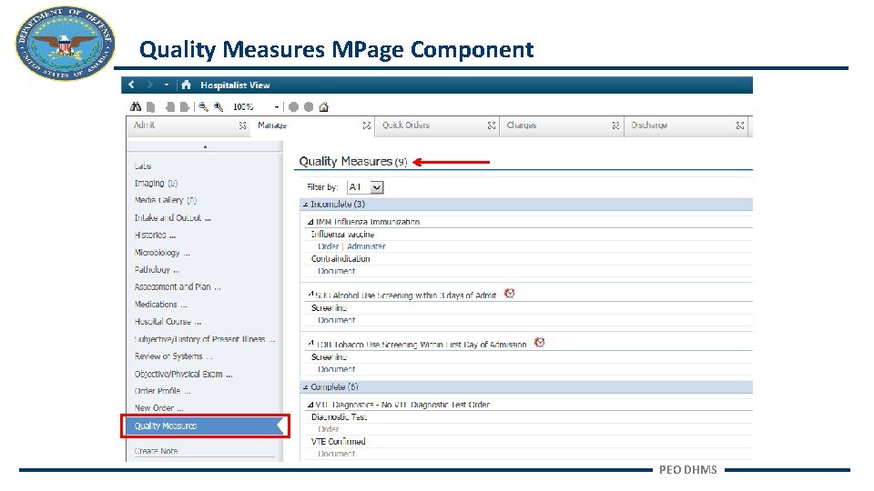Click Order link under Influenza vaccine
The width and height of the screenshot is (874, 491).
[x=329, y=246]
